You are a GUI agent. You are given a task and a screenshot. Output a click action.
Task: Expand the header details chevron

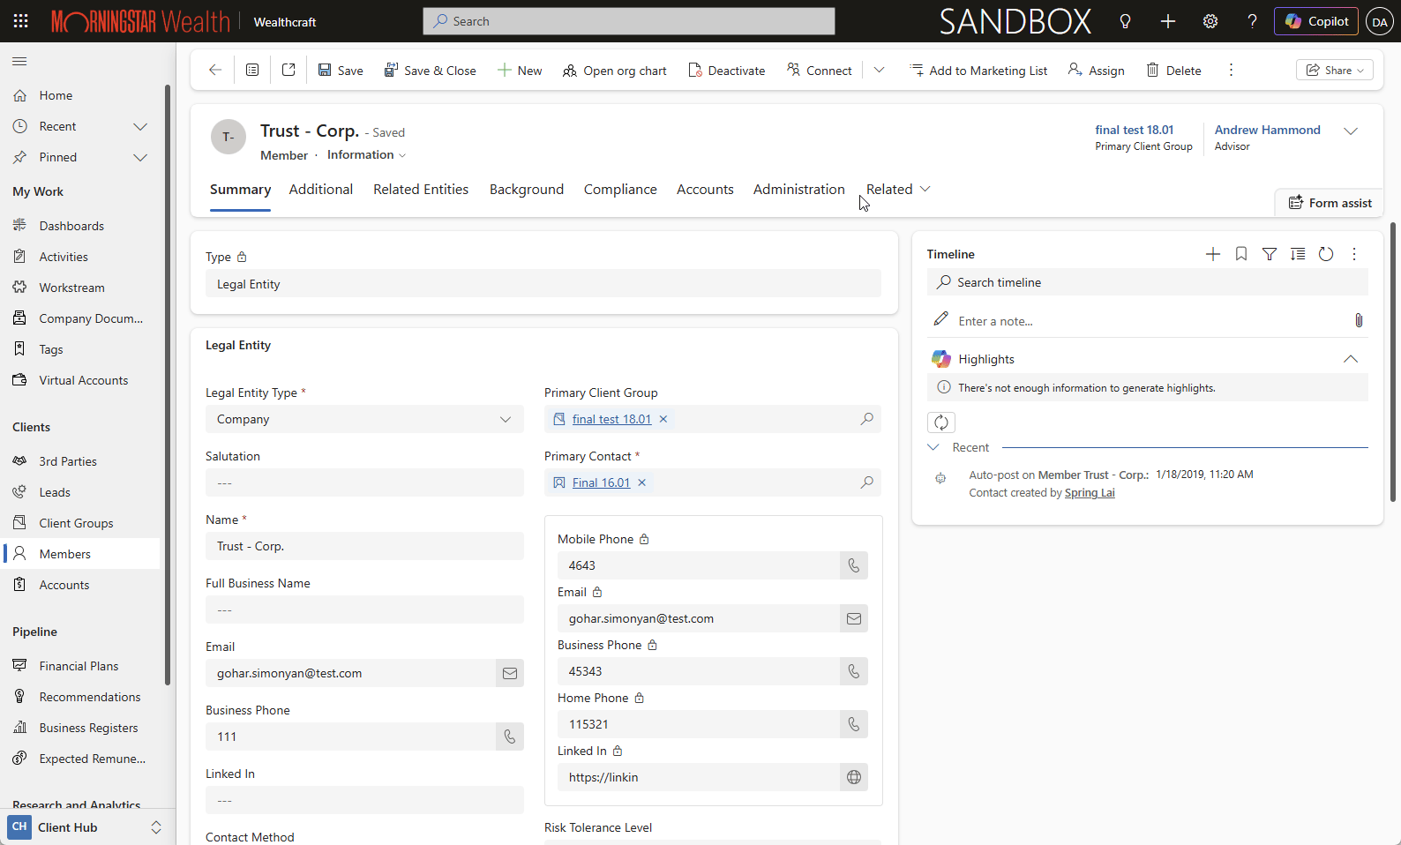(1351, 131)
